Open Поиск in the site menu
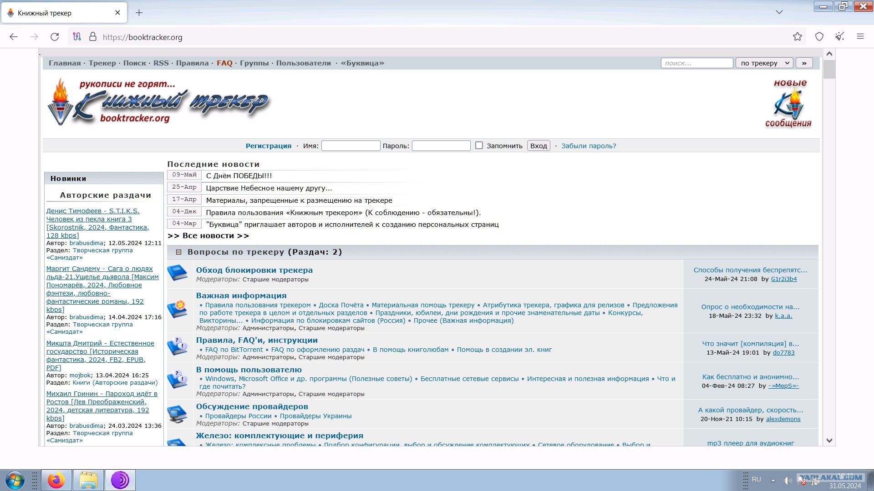 (135, 63)
